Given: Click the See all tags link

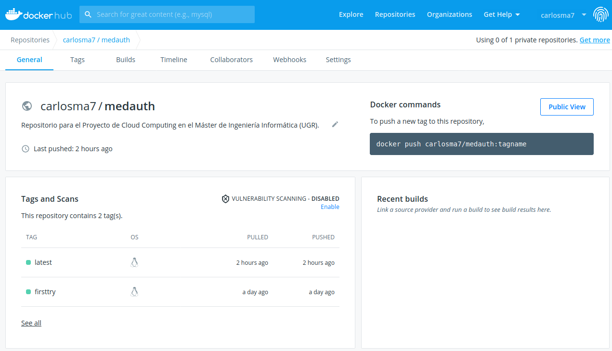Looking at the screenshot, I should coord(31,323).
